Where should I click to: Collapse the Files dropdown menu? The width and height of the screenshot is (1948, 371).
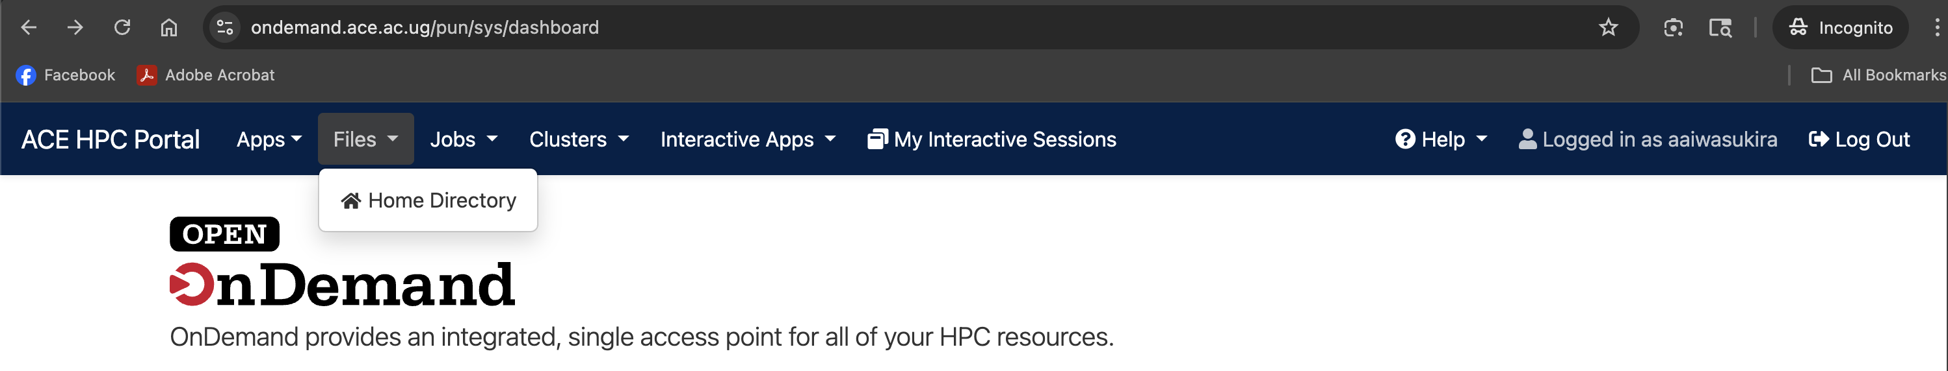365,139
